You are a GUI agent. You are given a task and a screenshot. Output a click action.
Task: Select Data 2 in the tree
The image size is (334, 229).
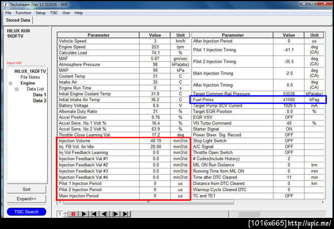coord(40,101)
